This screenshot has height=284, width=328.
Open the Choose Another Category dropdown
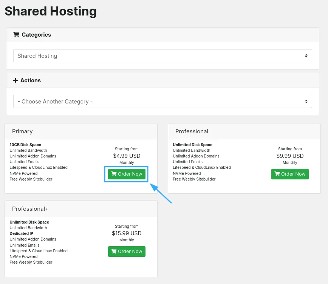(162, 102)
